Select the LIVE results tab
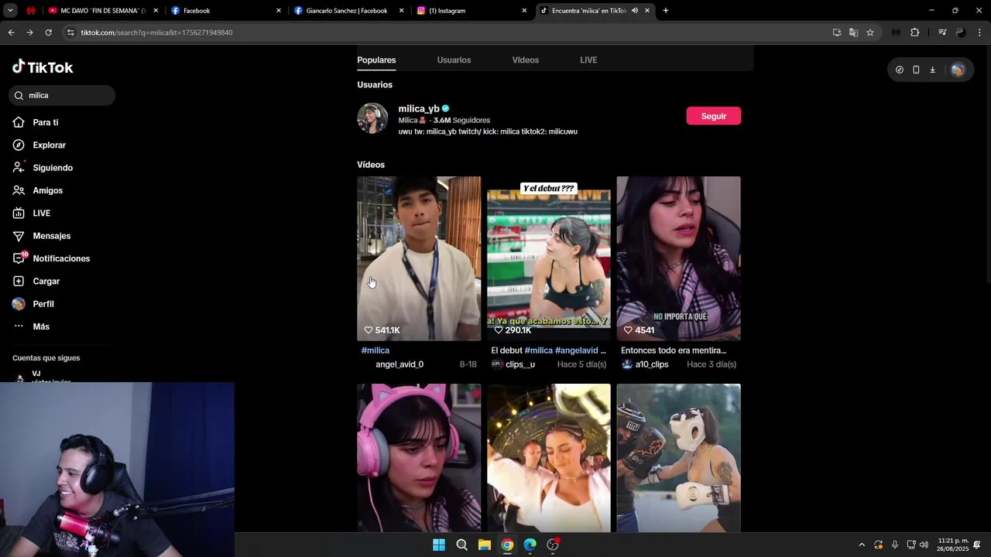The image size is (991, 557). click(x=588, y=60)
